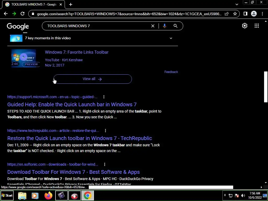
Task: Open Restore the Quick Launch toolbar result
Action: 80,138
